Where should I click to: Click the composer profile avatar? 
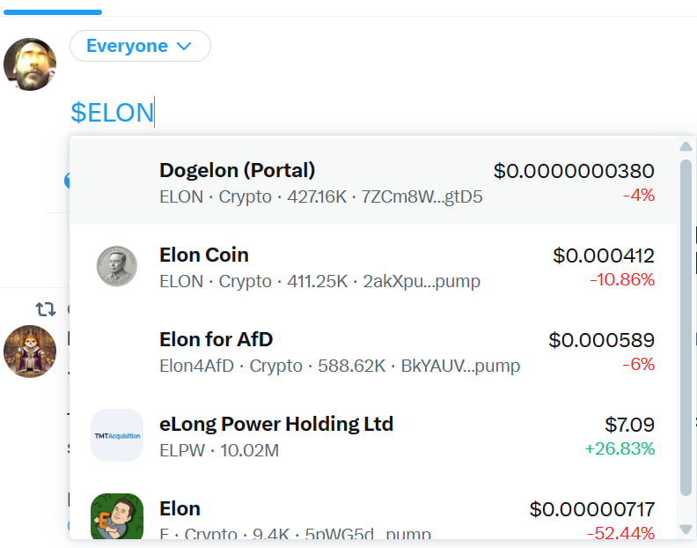pyautogui.click(x=30, y=64)
